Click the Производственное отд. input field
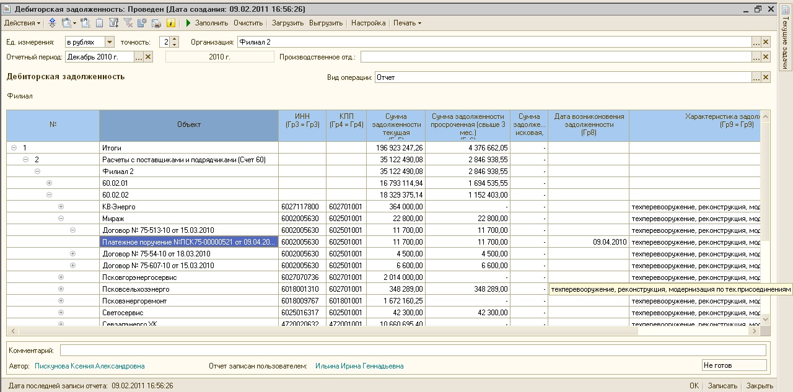The image size is (793, 392). (x=556, y=57)
